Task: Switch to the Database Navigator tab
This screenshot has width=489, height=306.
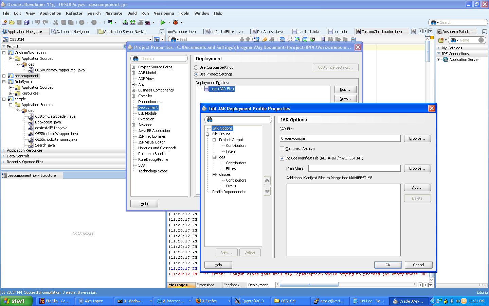Action: click(x=73, y=32)
